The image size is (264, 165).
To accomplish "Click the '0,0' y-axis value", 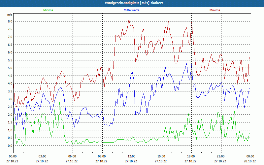I will pyautogui.click(x=10, y=146).
